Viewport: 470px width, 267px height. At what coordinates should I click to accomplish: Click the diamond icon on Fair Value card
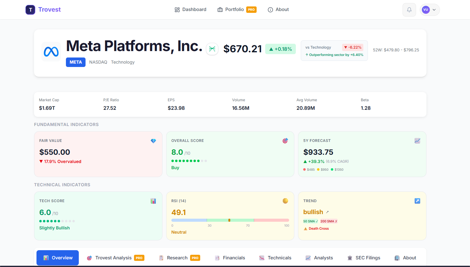153,141
